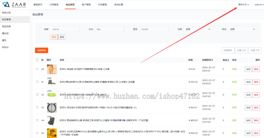Open 订单管理 in top navigation
264x138 pixels.
pos(54,5)
